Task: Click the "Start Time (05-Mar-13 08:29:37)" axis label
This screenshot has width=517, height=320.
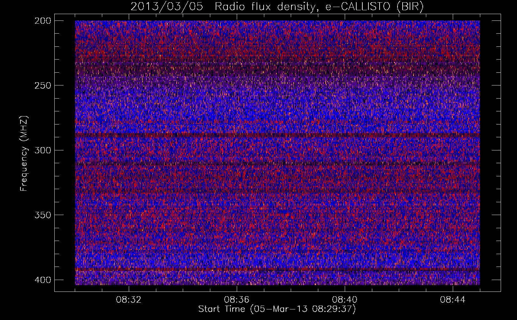Action: [277, 309]
